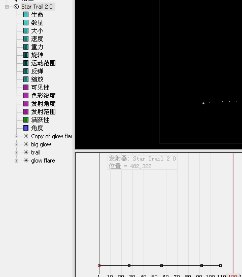This screenshot has width=242, height=277.
Task: Expand the Copy of glow flare node
Action: pos(16,136)
